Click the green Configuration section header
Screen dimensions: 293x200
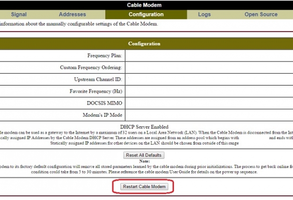[144, 43]
